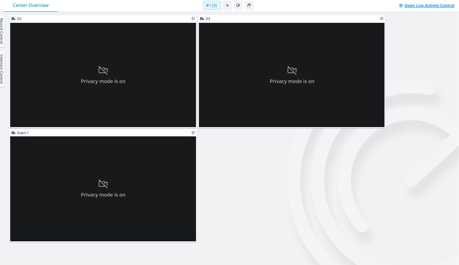The height and width of the screenshot is (265, 459).
Task: Select the Center Overview tab
Action: point(31,6)
